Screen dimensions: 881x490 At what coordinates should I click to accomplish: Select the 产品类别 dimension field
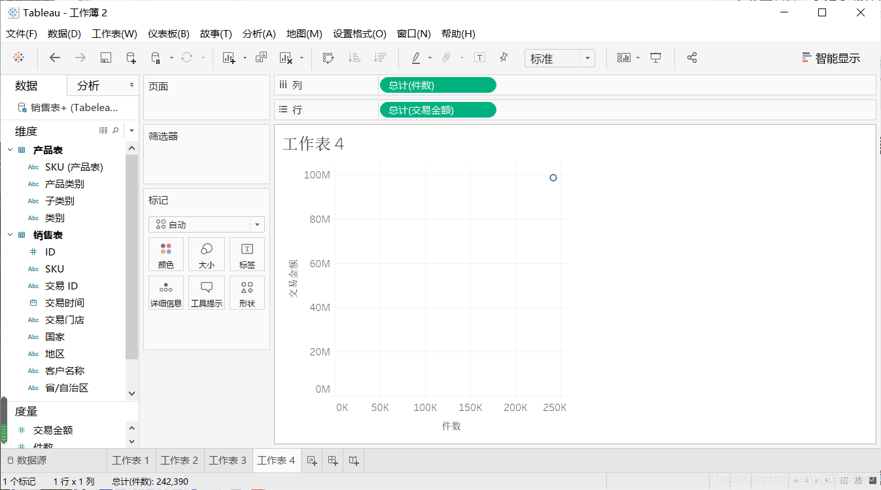pos(64,184)
